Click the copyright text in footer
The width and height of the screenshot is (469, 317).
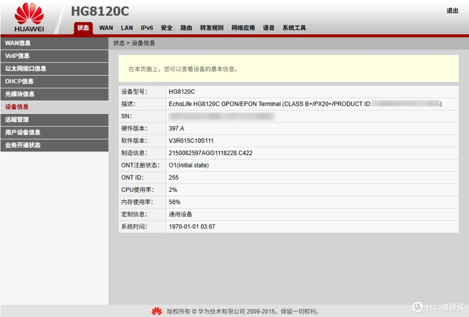coord(243,311)
